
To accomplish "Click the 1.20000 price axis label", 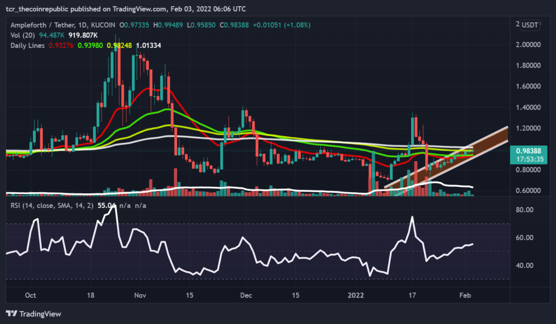I will pyautogui.click(x=528, y=128).
